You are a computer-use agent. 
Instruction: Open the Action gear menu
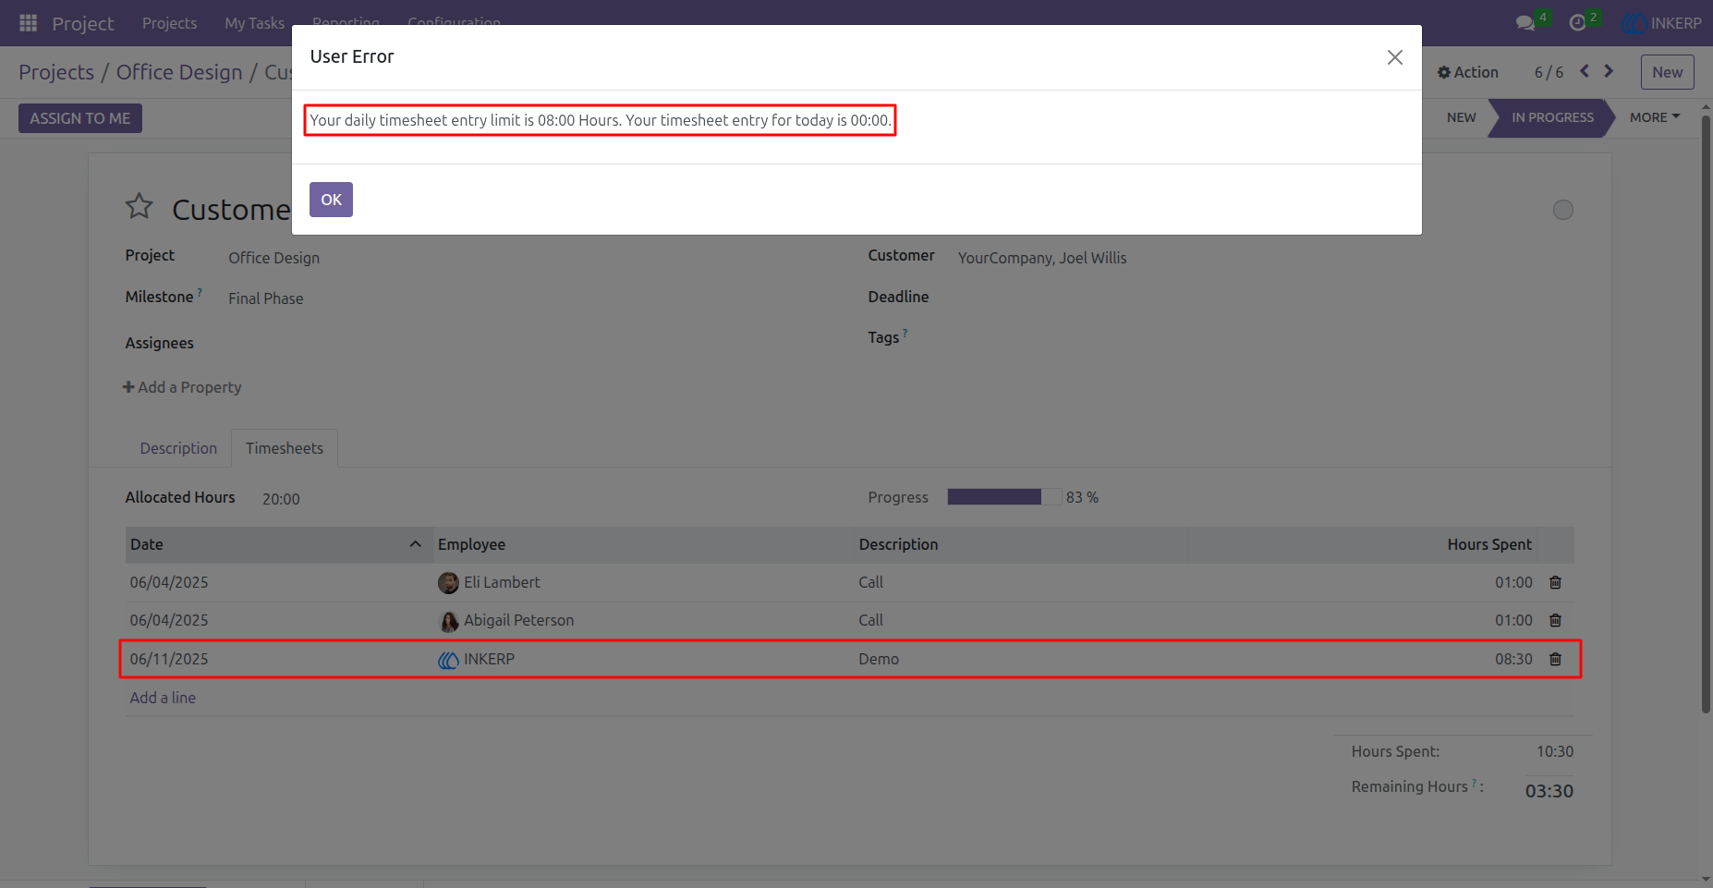point(1468,72)
